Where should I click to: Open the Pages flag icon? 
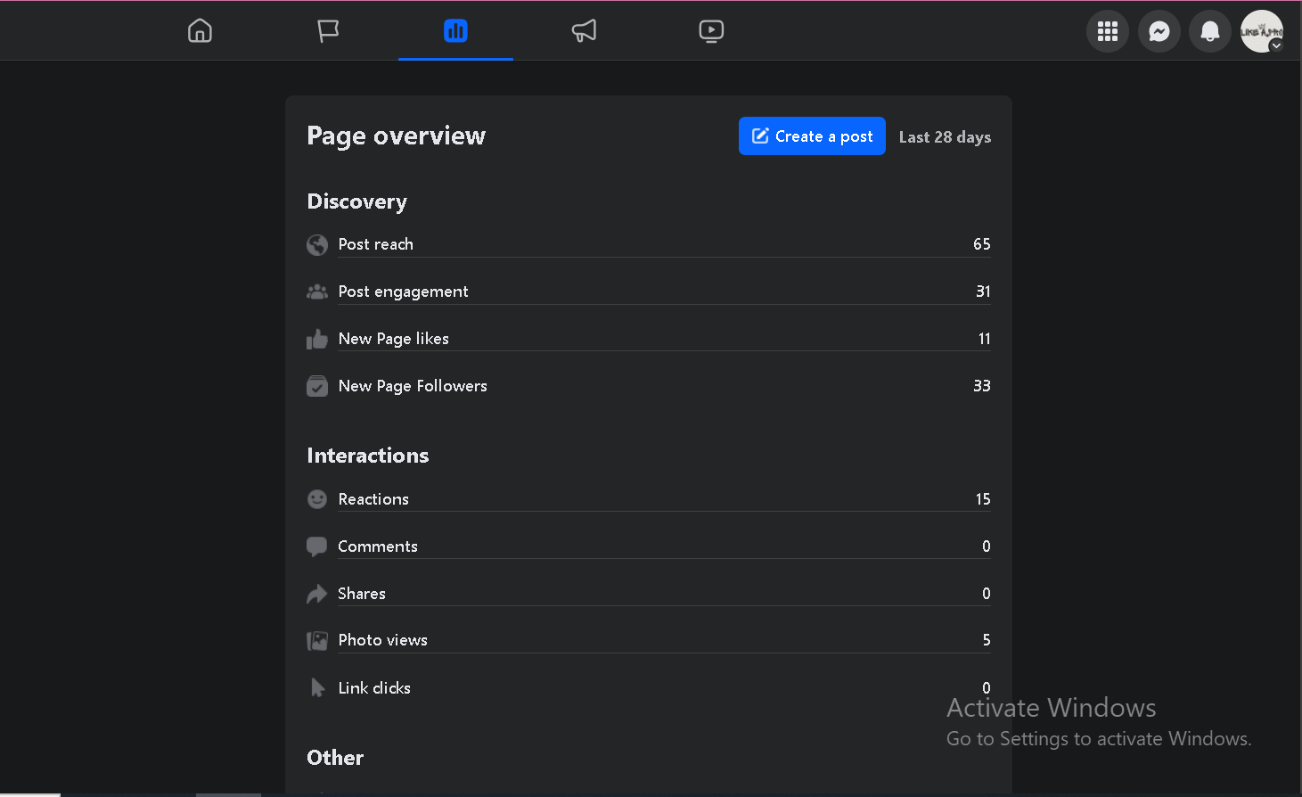pos(328,31)
